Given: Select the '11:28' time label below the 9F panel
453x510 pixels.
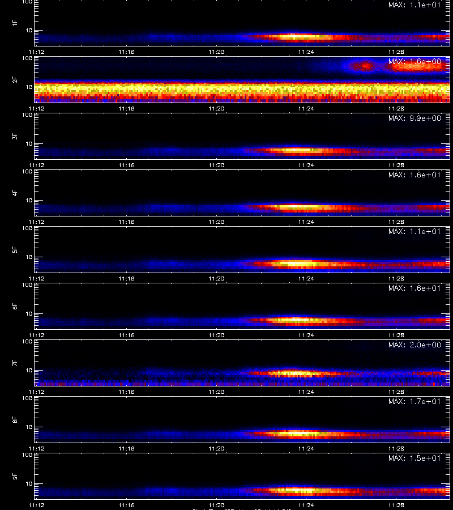Looking at the screenshot, I should pos(396,505).
